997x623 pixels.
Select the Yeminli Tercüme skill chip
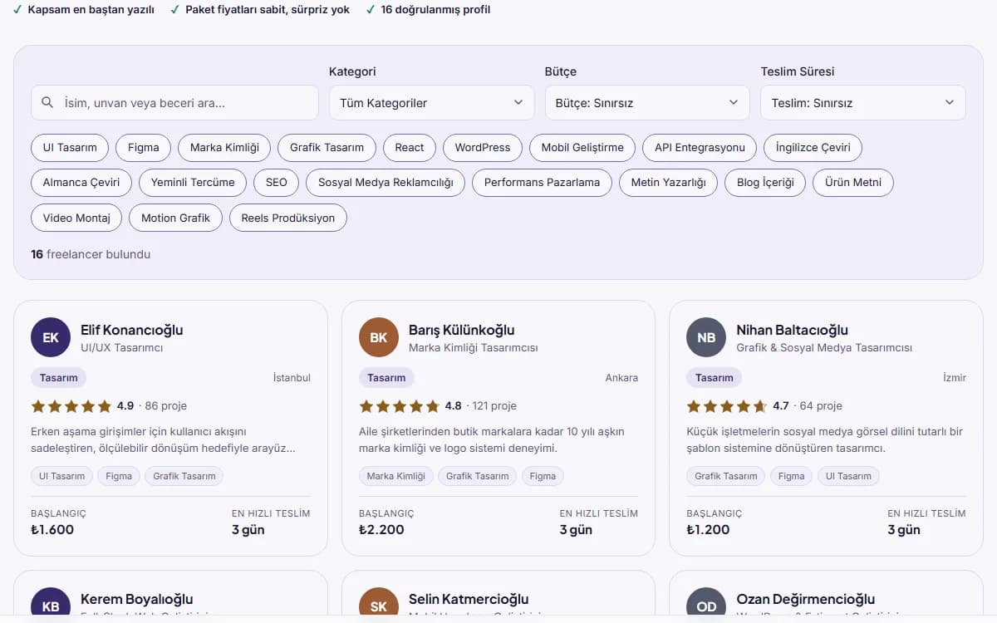coord(193,183)
